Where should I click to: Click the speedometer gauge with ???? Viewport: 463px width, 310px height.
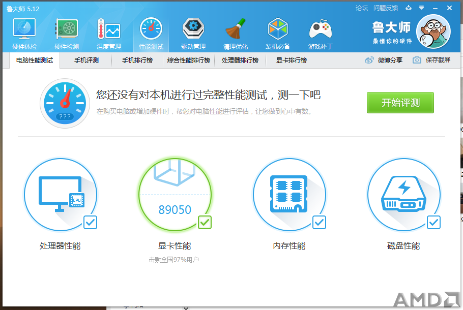click(65, 103)
